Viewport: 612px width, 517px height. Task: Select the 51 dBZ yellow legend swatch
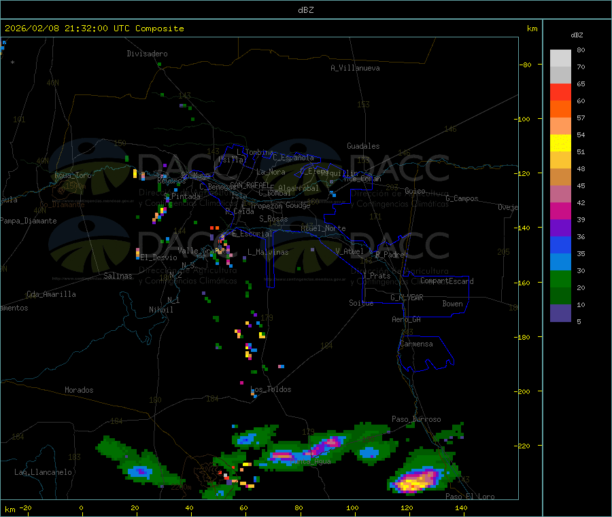560,143
